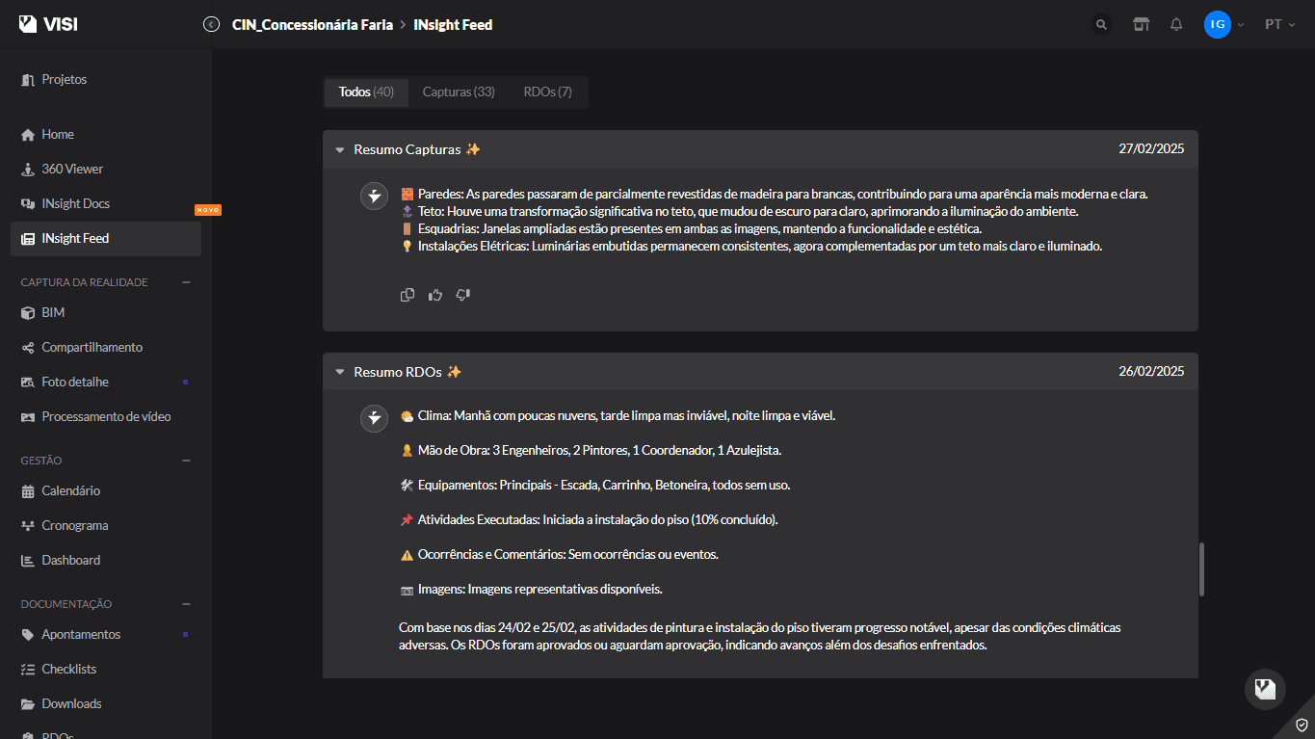Collapse the Gestão section
The height and width of the screenshot is (739, 1315).
point(187,461)
